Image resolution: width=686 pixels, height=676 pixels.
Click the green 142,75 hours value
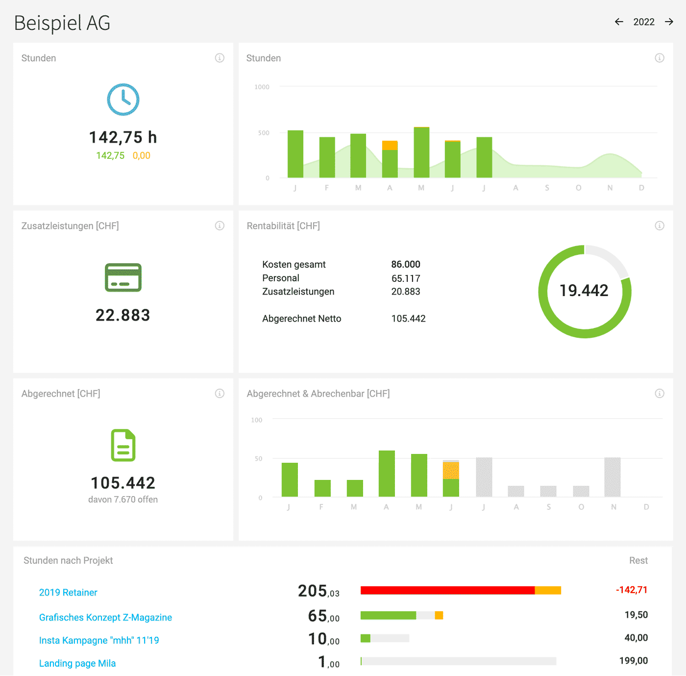pyautogui.click(x=110, y=155)
